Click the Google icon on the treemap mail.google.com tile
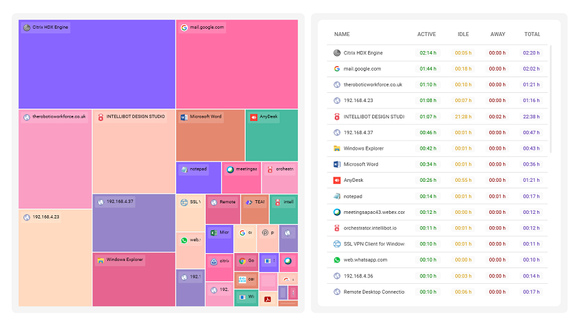This screenshot has width=583, height=327. (184, 27)
